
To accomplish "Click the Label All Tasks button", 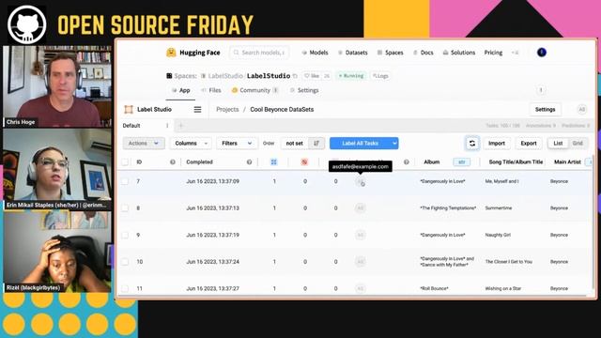I will click(x=360, y=144).
